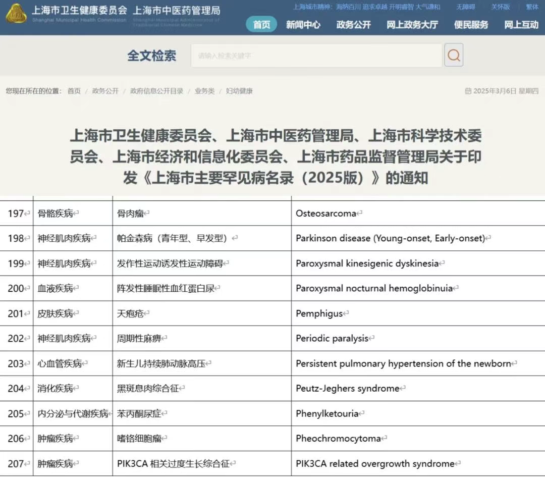Click the 政务公开 breadcrumb link

click(x=105, y=91)
